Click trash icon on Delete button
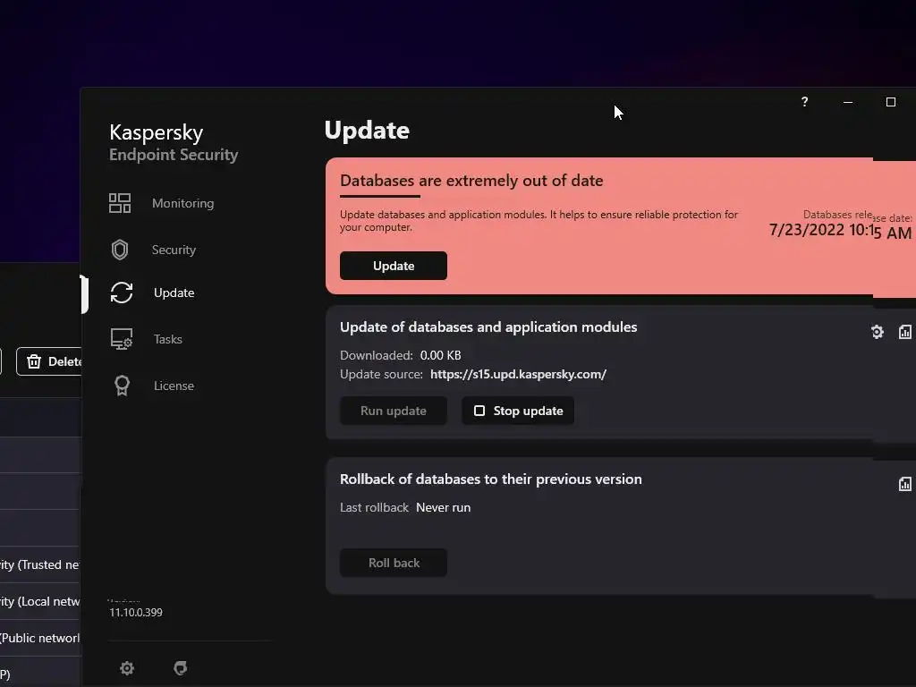The image size is (916, 687). (x=34, y=361)
